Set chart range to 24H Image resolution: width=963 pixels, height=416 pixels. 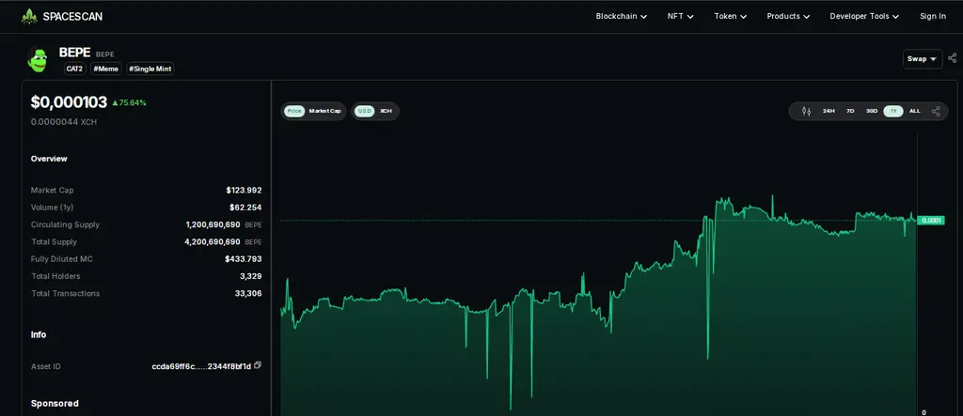coord(829,111)
